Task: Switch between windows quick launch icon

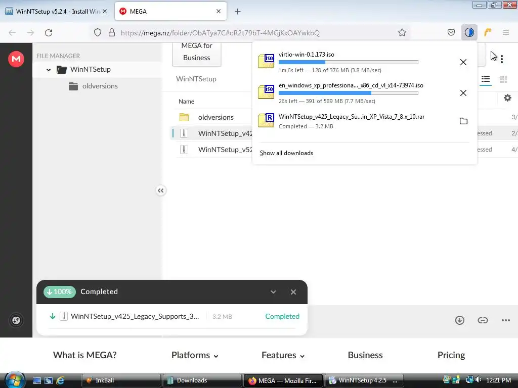Action: pyautogui.click(x=49, y=380)
